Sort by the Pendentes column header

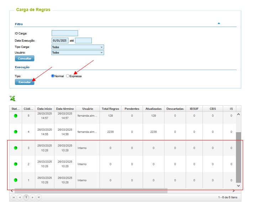[x=132, y=109]
